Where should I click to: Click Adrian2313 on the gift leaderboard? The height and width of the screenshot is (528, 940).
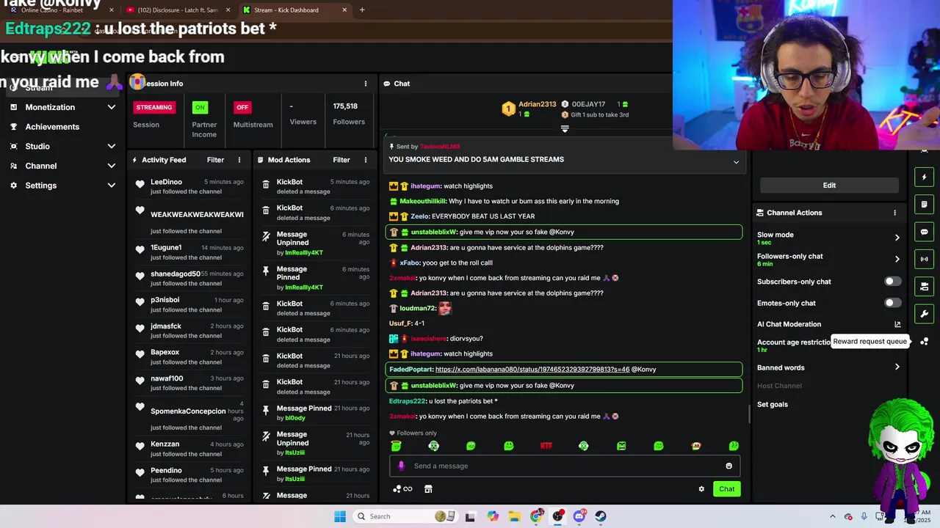click(x=537, y=104)
